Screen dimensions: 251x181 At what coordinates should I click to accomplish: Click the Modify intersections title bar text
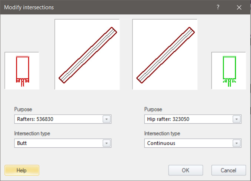[29, 7]
